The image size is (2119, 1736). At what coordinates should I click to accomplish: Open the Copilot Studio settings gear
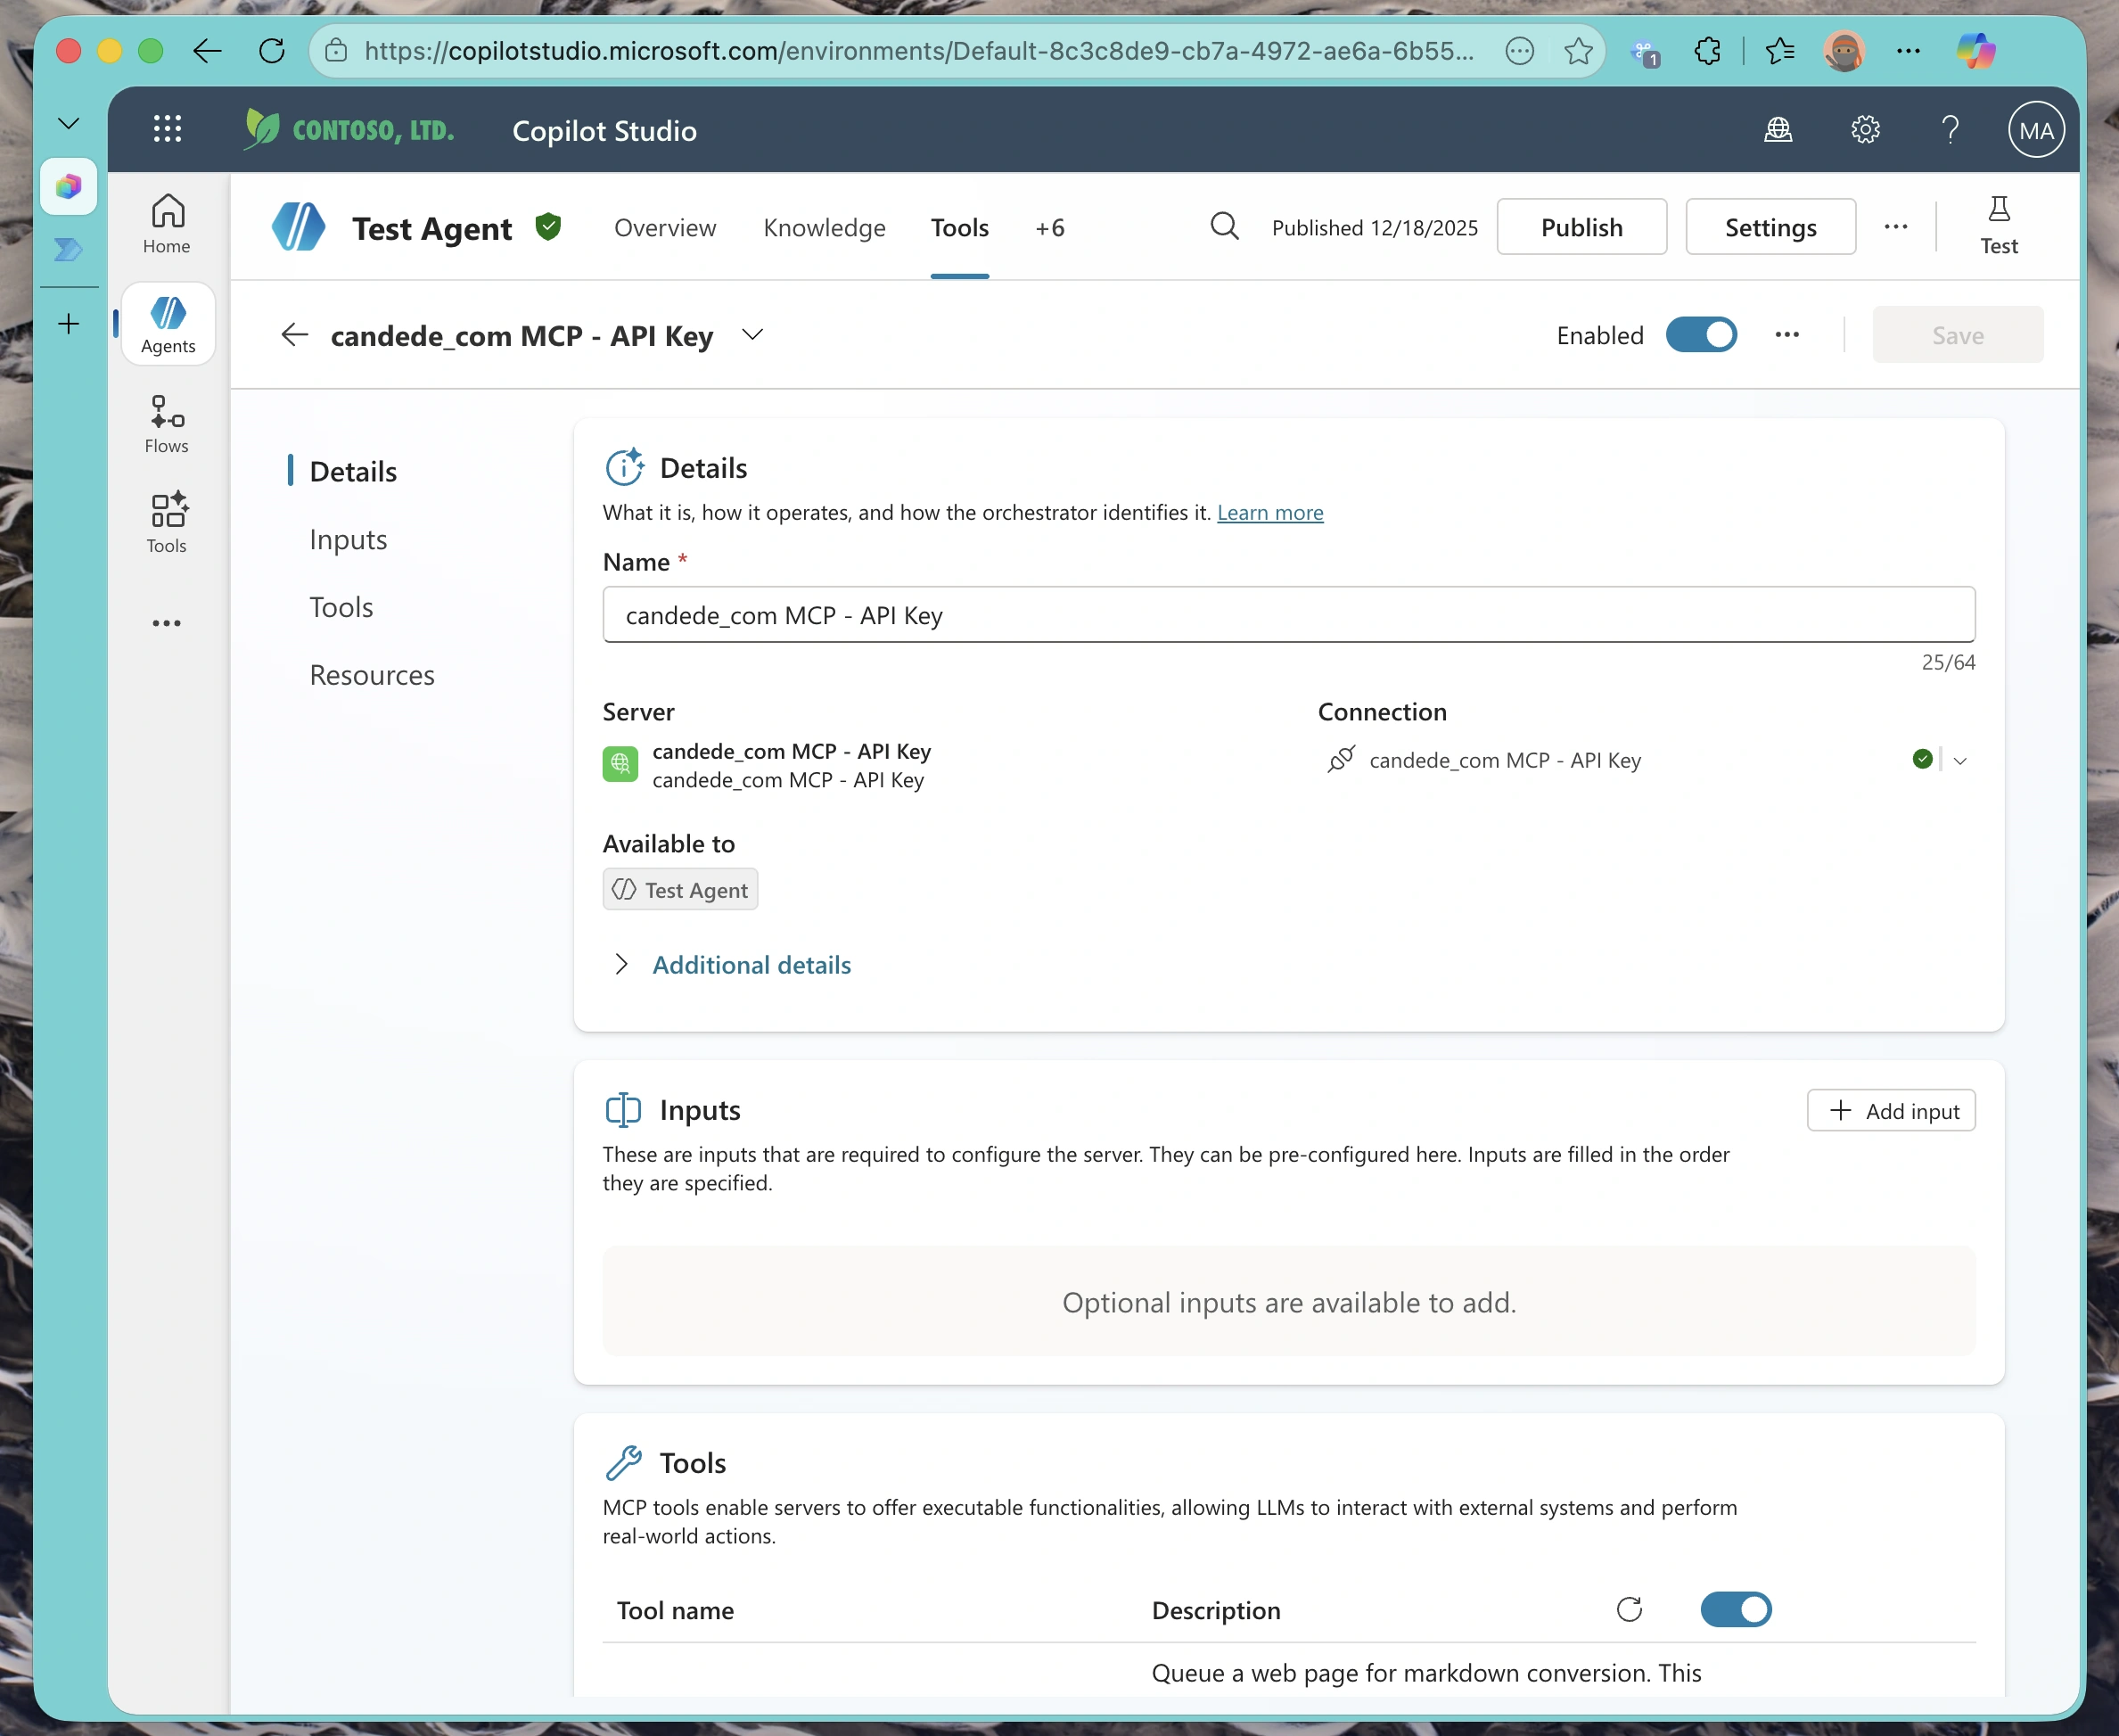tap(1865, 129)
